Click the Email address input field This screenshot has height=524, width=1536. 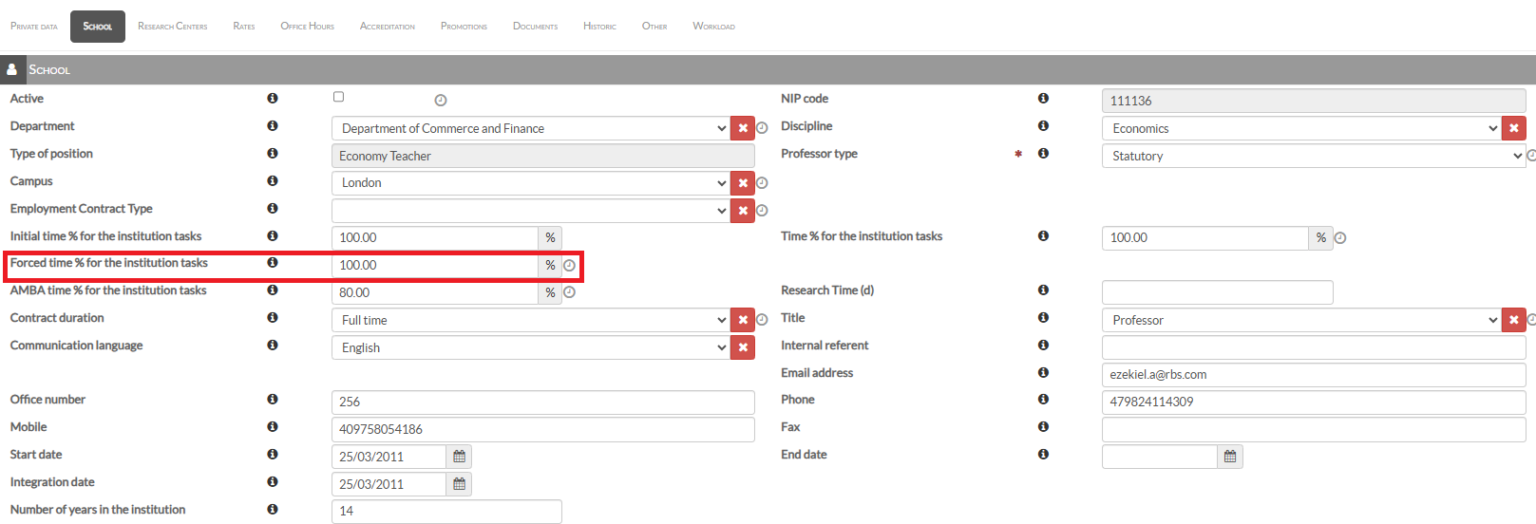pos(1313,375)
